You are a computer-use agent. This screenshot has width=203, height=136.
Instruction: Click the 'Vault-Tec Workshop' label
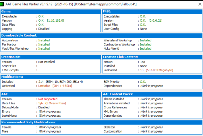pyautogui.click(x=15, y=49)
